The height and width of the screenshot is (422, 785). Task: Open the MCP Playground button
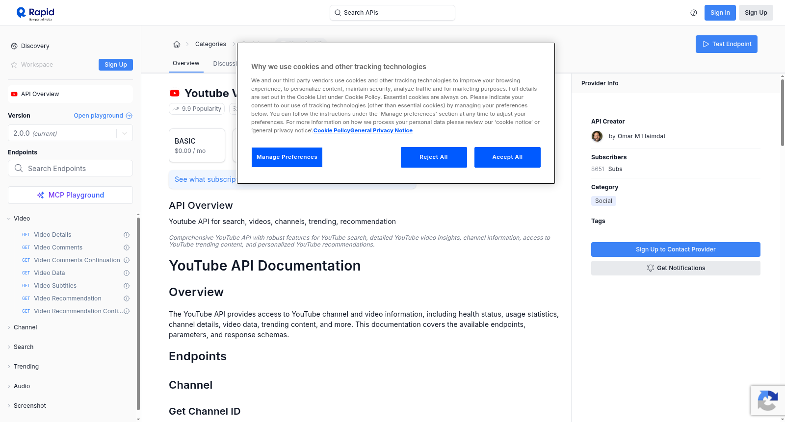coord(70,195)
